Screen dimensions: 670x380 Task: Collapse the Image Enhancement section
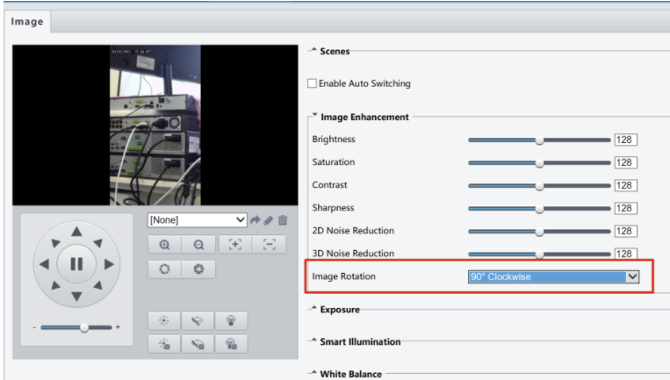[315, 115]
